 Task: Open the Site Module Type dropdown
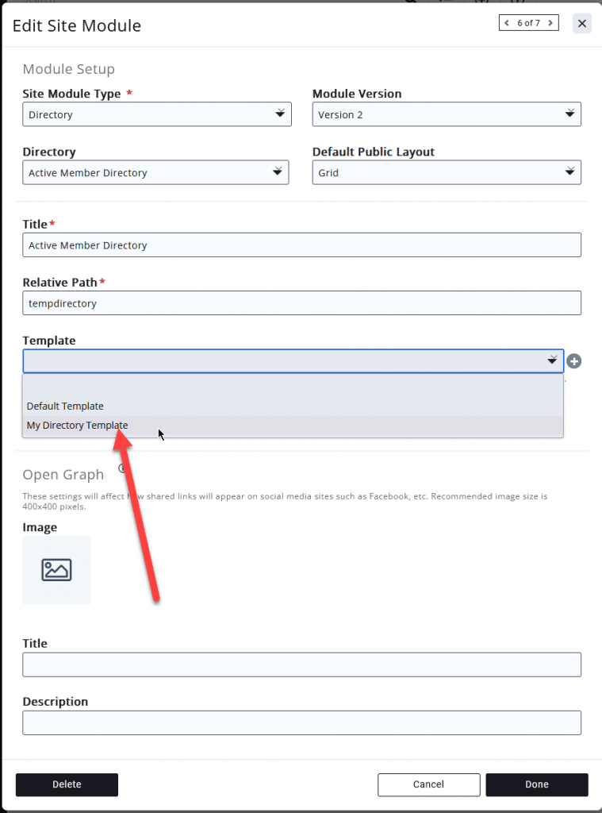pyautogui.click(x=157, y=114)
